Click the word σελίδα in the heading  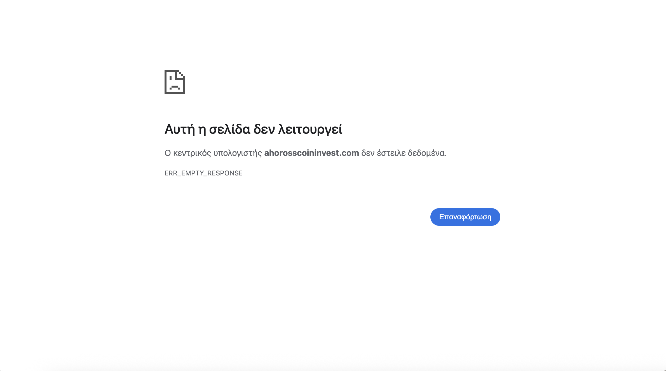point(229,129)
